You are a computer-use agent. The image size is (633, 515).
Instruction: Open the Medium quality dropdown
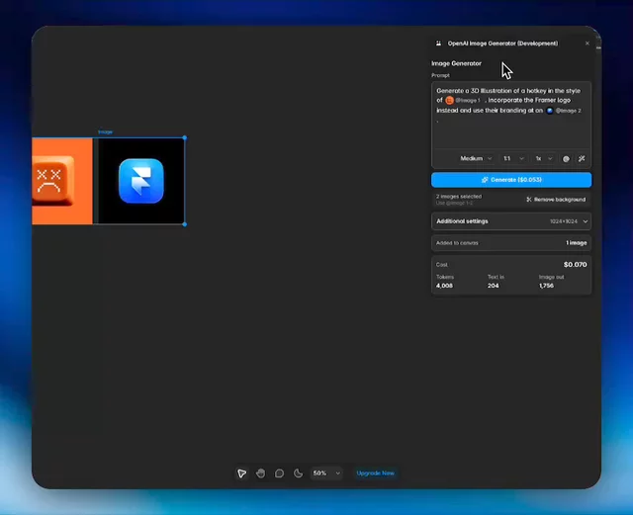click(x=476, y=158)
